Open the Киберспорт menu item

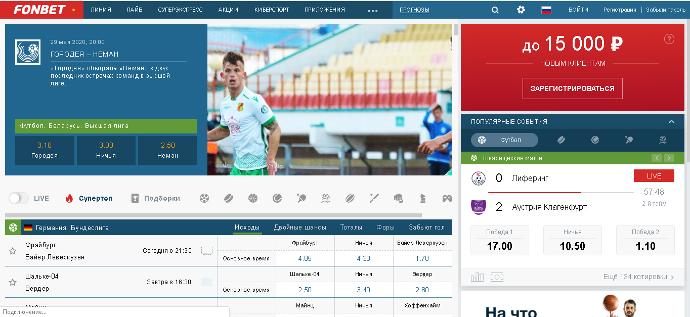[272, 10]
